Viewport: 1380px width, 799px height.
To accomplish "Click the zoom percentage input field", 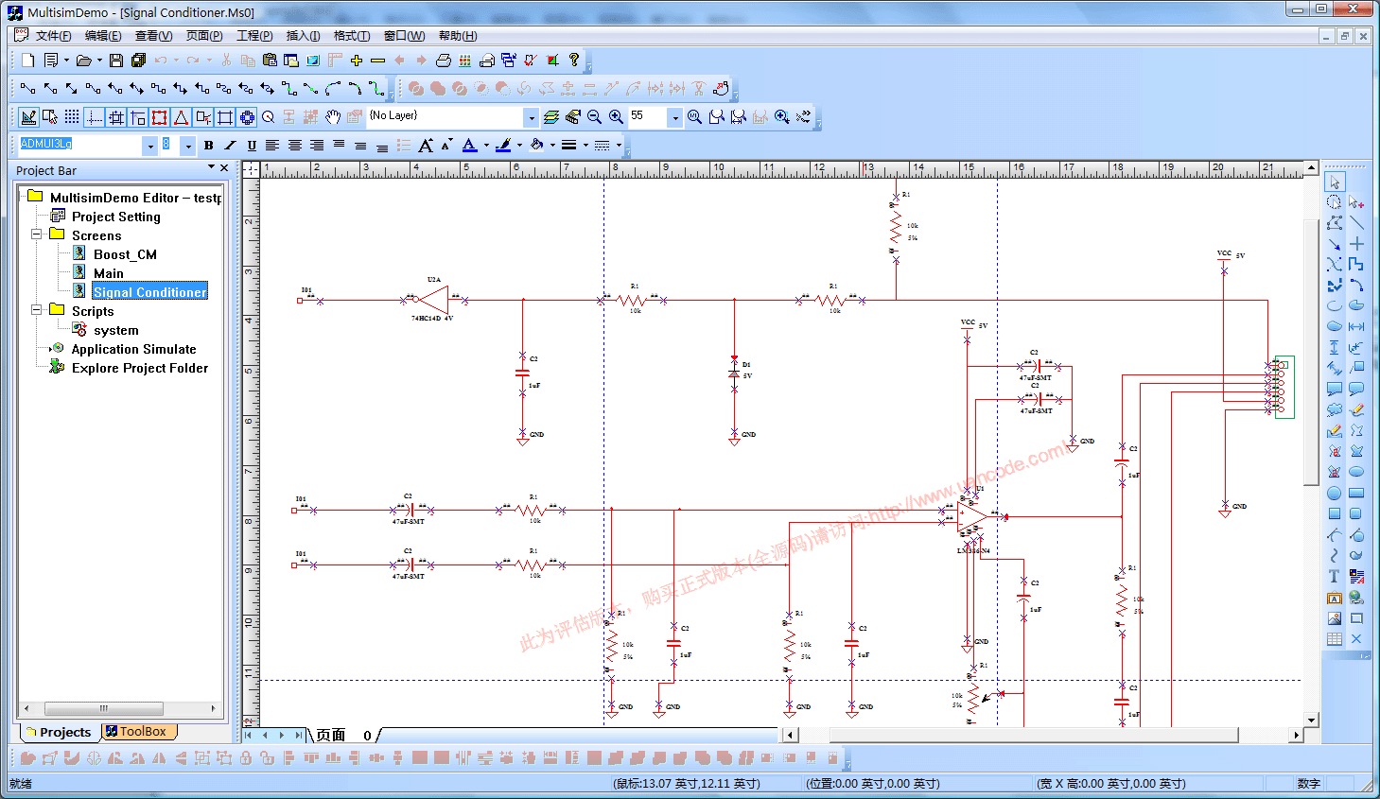I will pos(647,116).
